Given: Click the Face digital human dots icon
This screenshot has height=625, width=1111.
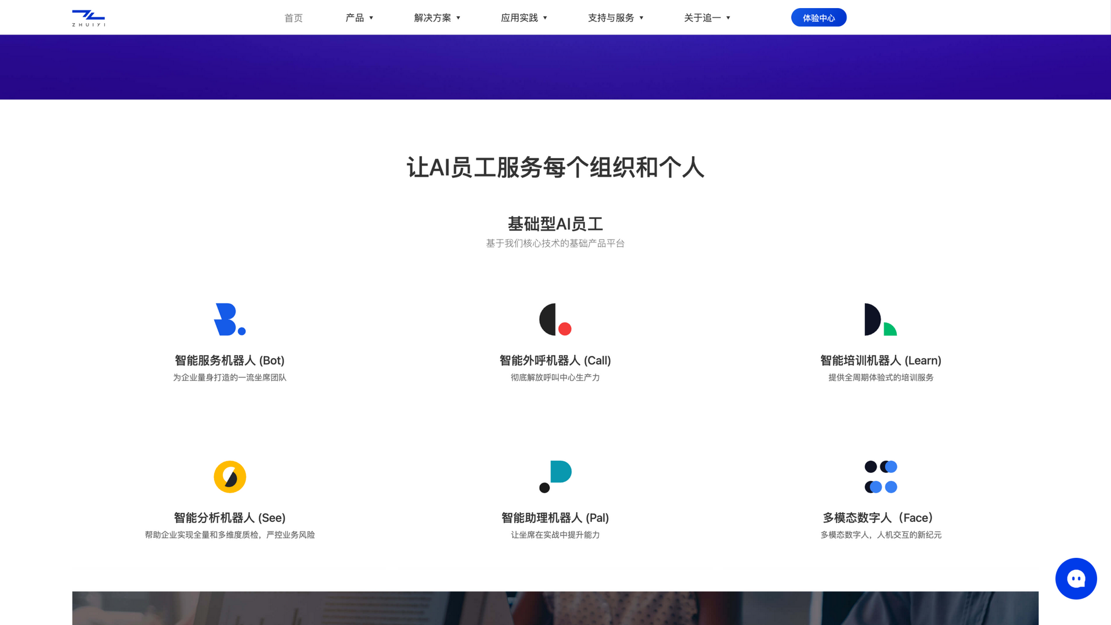Looking at the screenshot, I should point(881,477).
